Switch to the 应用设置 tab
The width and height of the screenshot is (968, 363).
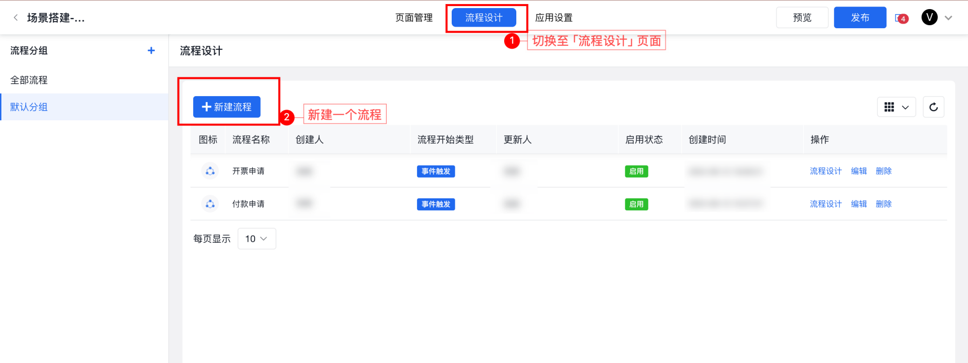pos(554,18)
